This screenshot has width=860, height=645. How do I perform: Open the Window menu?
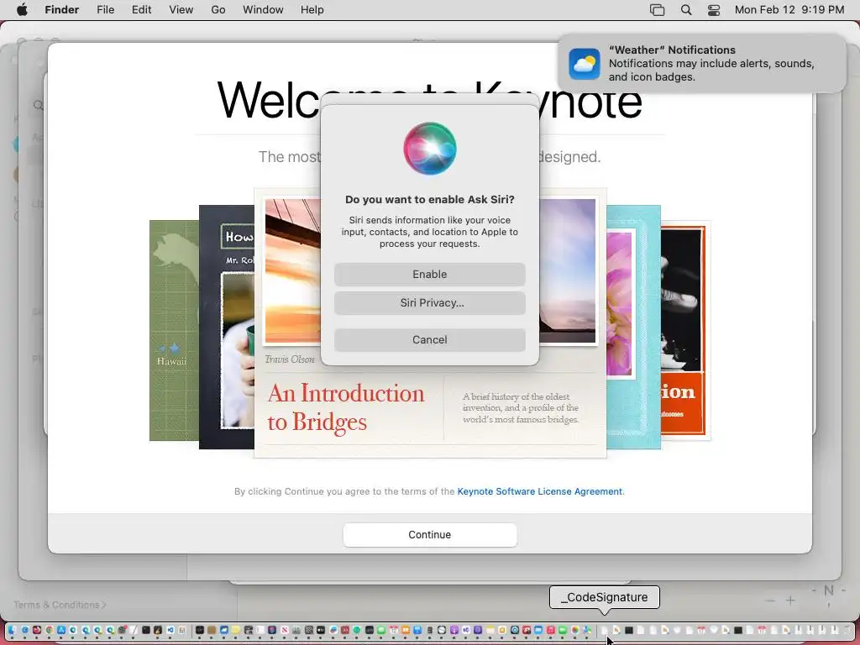(x=263, y=10)
